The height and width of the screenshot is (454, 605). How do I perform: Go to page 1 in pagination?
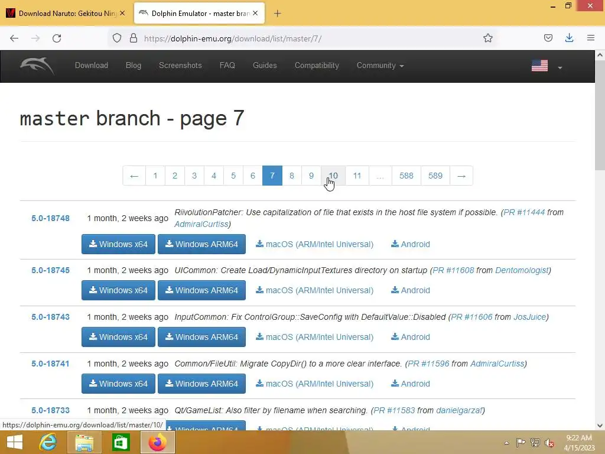(155, 176)
